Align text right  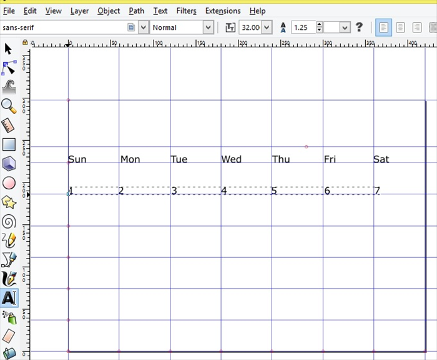point(417,27)
